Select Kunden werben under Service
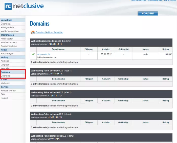 (x=8, y=91)
